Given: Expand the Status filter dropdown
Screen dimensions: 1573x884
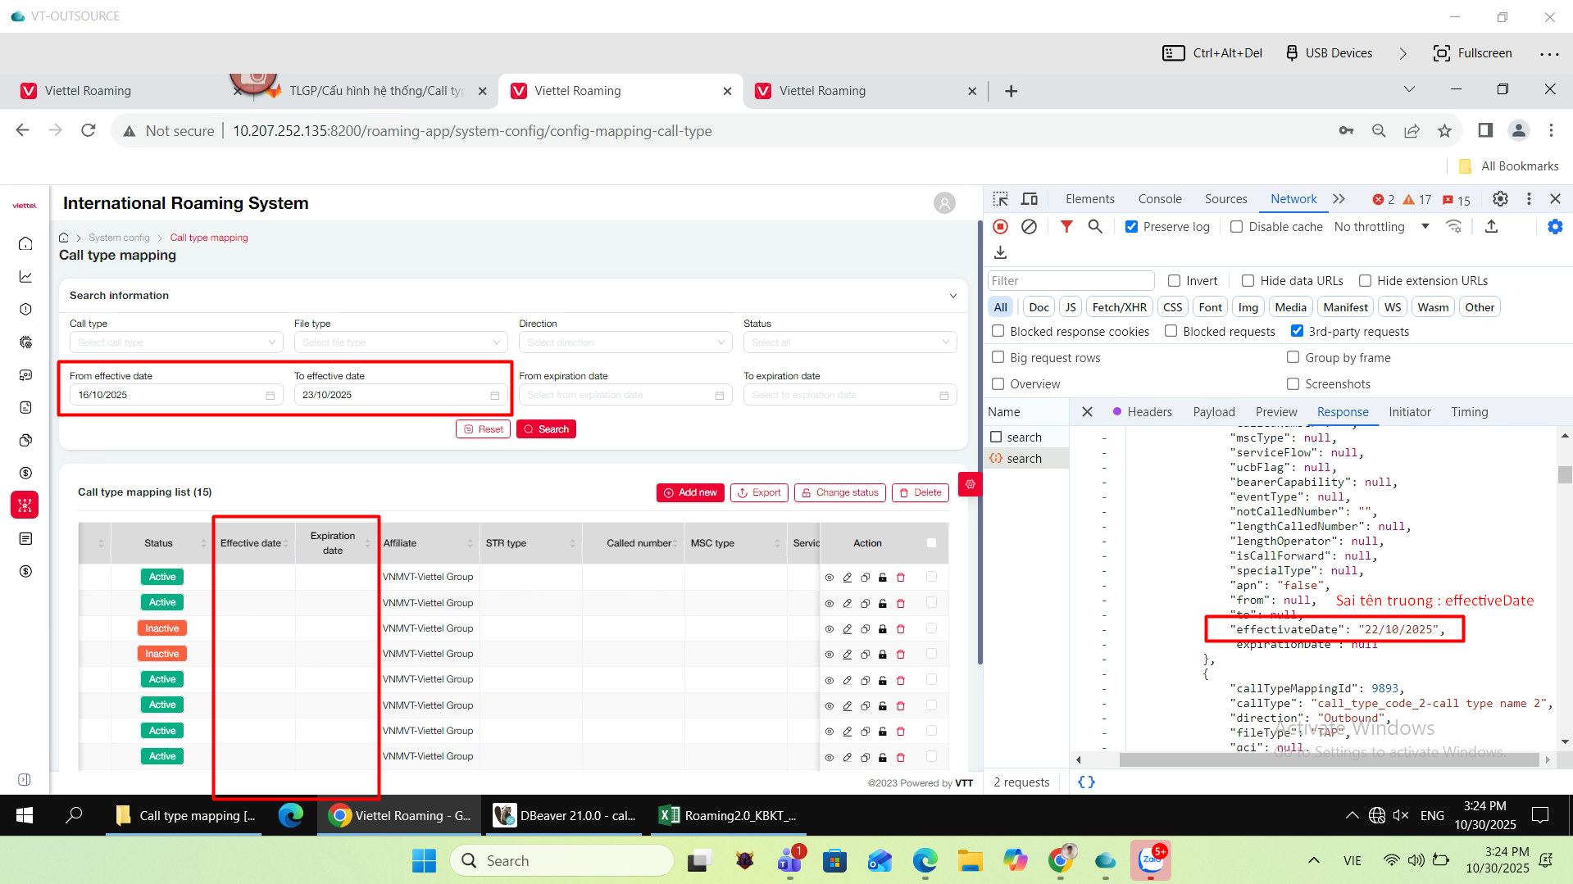Looking at the screenshot, I should 849,342.
